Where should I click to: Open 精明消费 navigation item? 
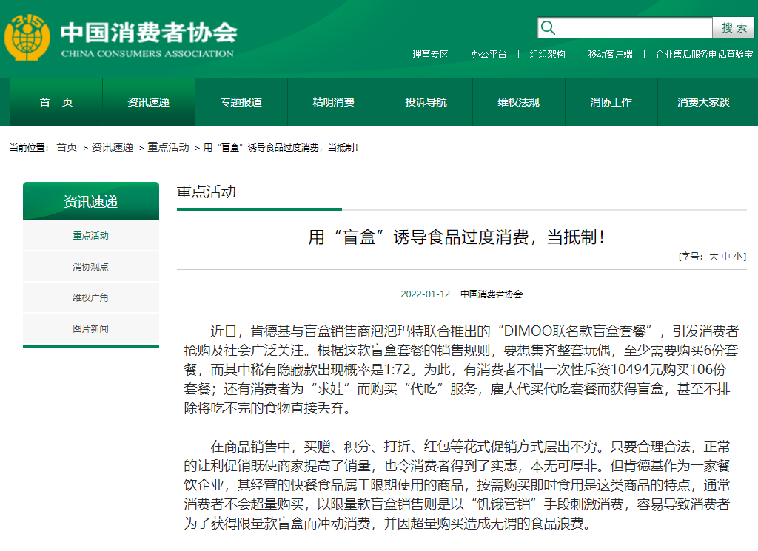pos(334,102)
